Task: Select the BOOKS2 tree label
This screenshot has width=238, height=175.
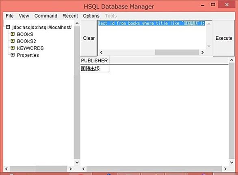Action: pyautogui.click(x=26, y=41)
